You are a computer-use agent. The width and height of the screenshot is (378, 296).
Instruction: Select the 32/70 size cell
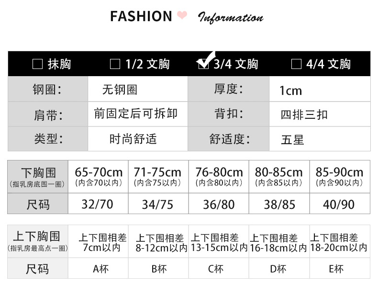[98, 205]
